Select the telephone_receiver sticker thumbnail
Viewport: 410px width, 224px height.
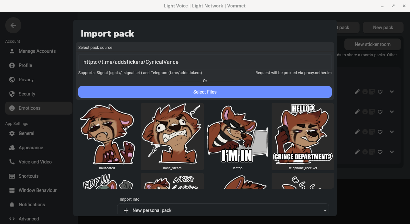click(303, 137)
